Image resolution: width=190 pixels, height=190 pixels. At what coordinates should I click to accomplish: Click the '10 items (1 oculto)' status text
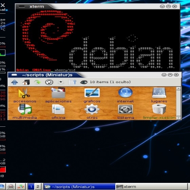[x=110, y=82]
